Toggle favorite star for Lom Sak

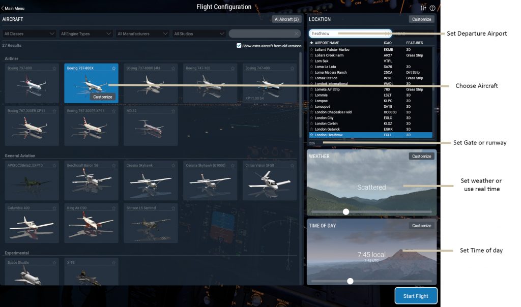coord(311,61)
